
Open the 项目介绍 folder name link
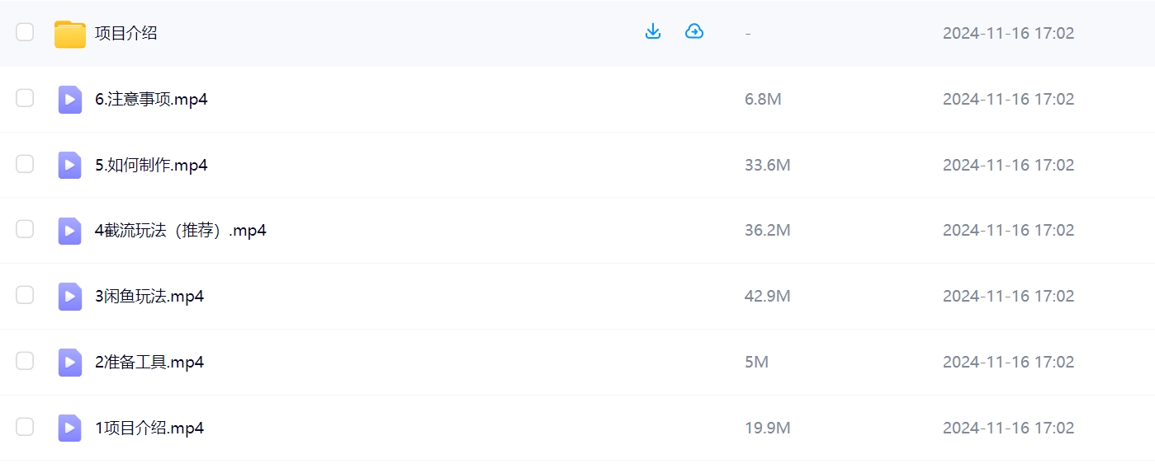(x=126, y=33)
